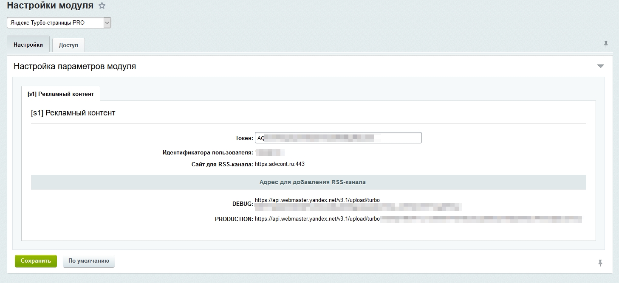
Task: Click the Адрес для добавления RSS-канала header bar
Action: (x=308, y=182)
